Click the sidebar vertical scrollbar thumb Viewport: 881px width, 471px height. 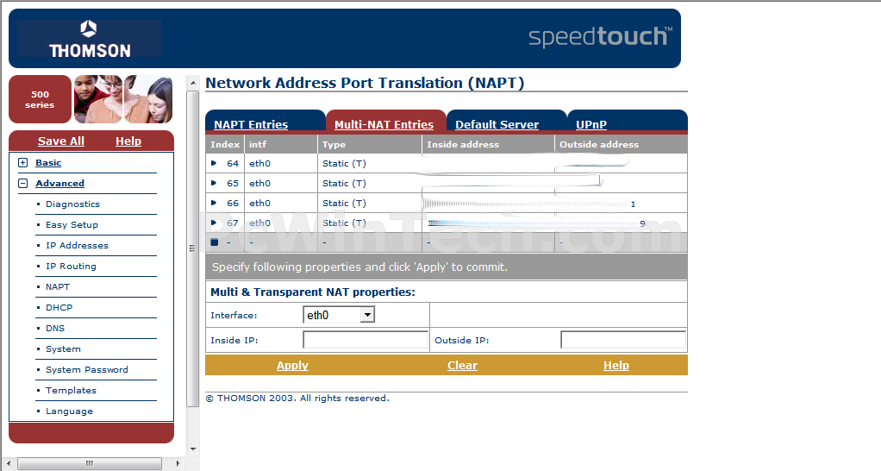pyautogui.click(x=193, y=248)
